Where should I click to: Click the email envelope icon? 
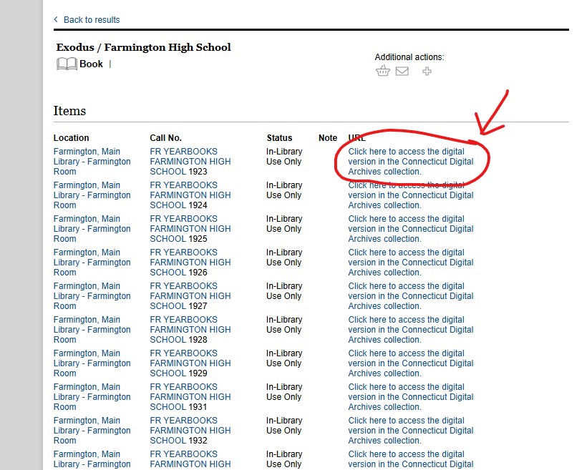tap(402, 71)
